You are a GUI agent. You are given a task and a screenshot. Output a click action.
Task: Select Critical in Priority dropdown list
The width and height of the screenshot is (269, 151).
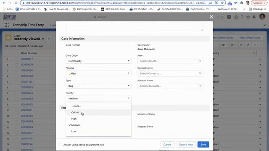tap(98, 112)
